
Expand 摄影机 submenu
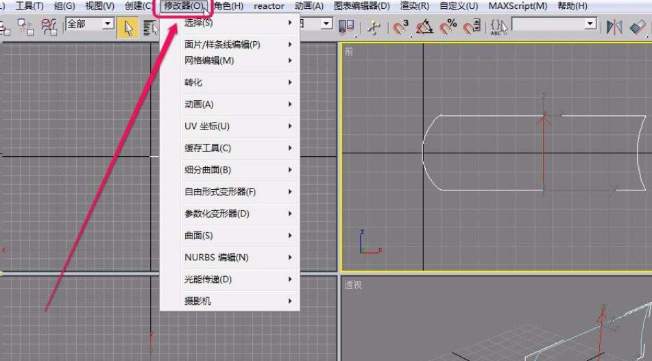pyautogui.click(x=240, y=301)
